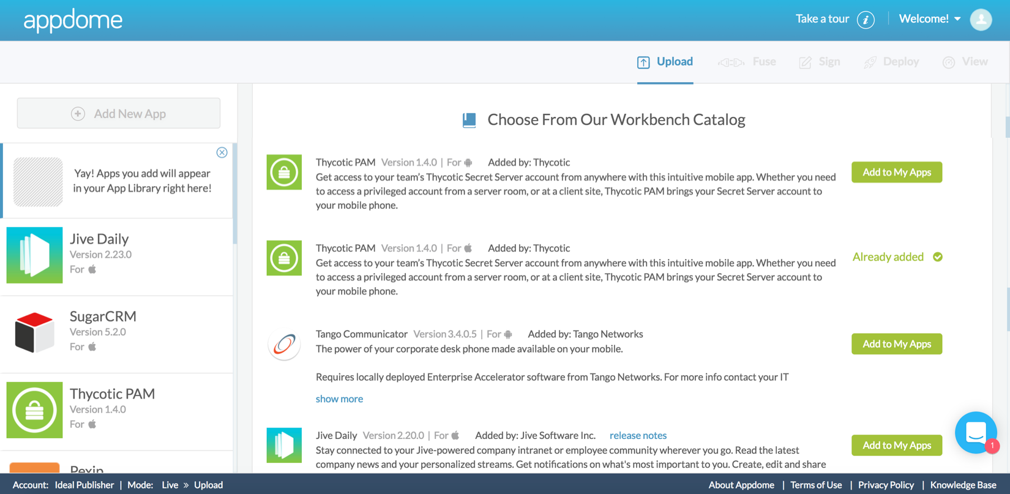1010x494 pixels.
Task: Switch to the Deploy tab
Action: click(x=891, y=62)
